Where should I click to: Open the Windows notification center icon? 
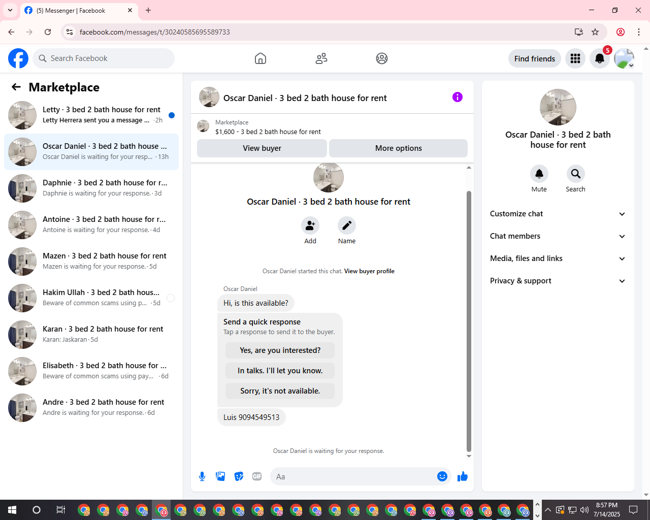click(633, 510)
